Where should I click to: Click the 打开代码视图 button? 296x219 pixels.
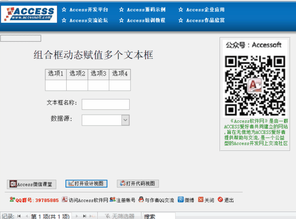138,183
